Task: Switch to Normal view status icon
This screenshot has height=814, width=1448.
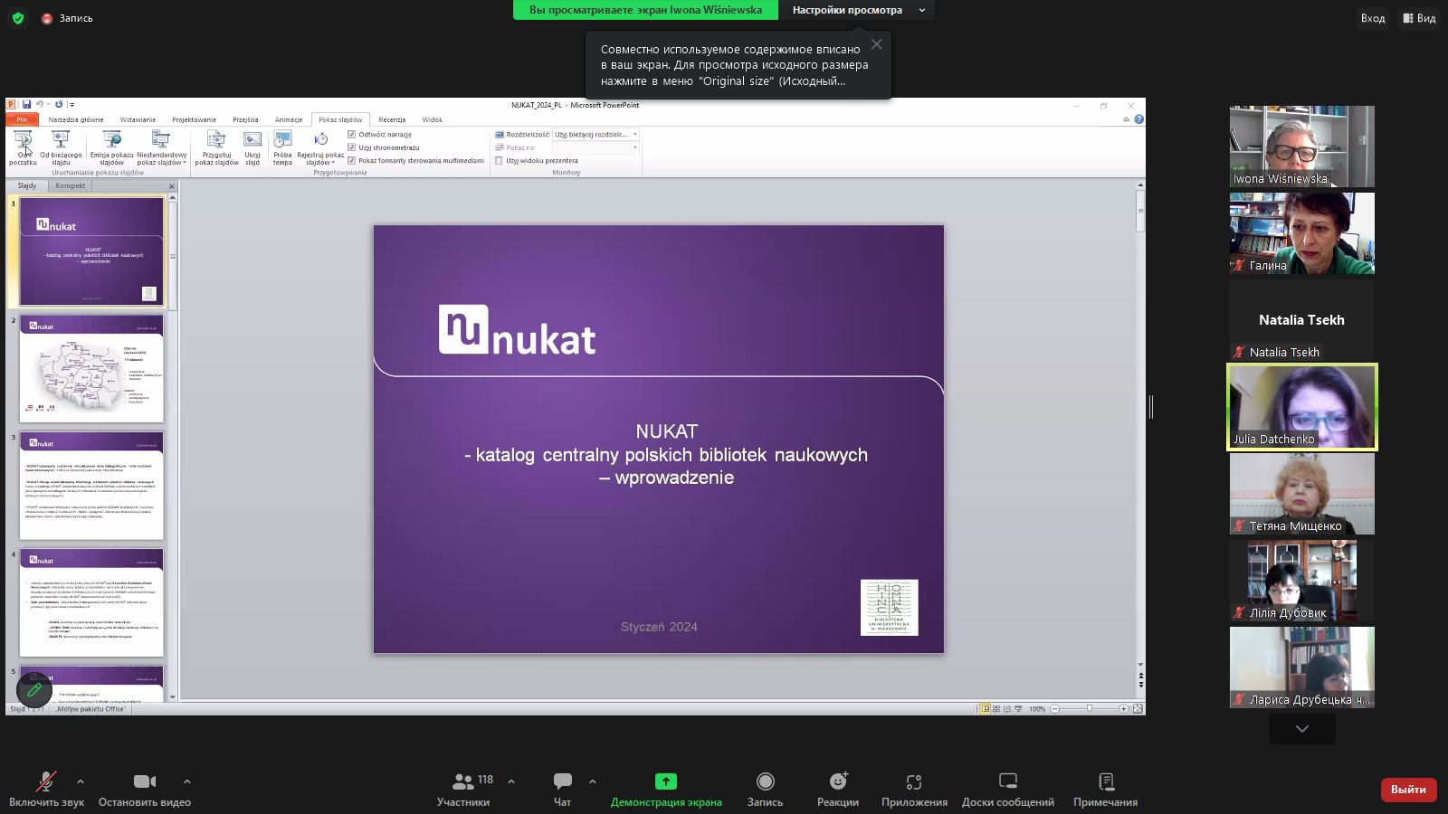Action: (x=985, y=709)
